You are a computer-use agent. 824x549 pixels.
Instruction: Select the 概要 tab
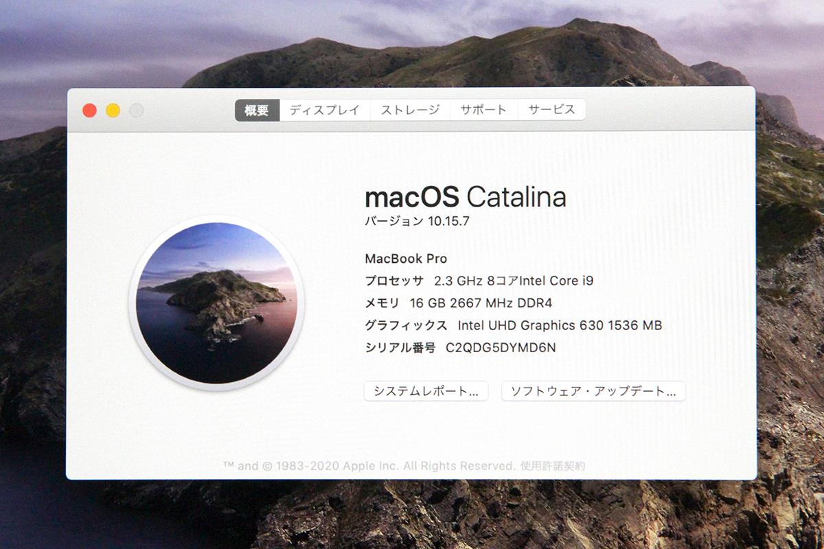[x=257, y=110]
